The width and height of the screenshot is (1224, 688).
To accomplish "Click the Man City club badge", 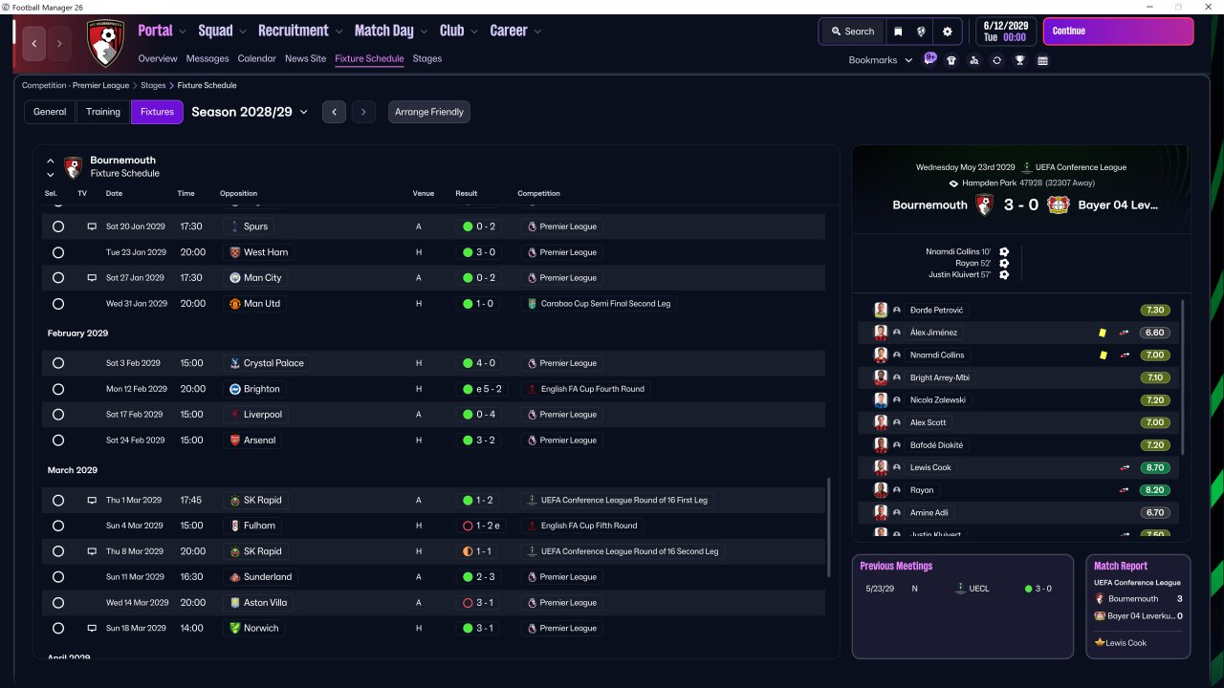I will [x=234, y=278].
